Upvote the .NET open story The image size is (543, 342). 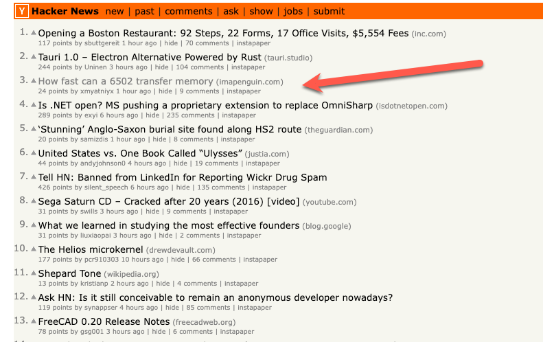click(x=33, y=104)
